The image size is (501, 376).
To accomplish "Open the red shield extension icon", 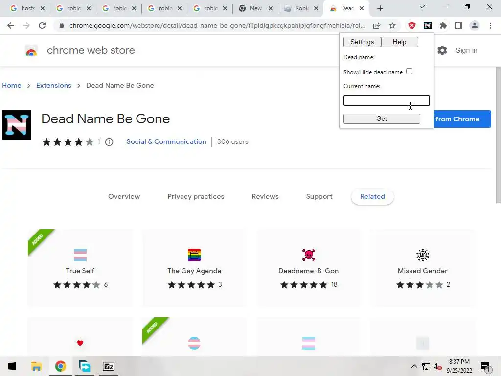I will (x=412, y=25).
